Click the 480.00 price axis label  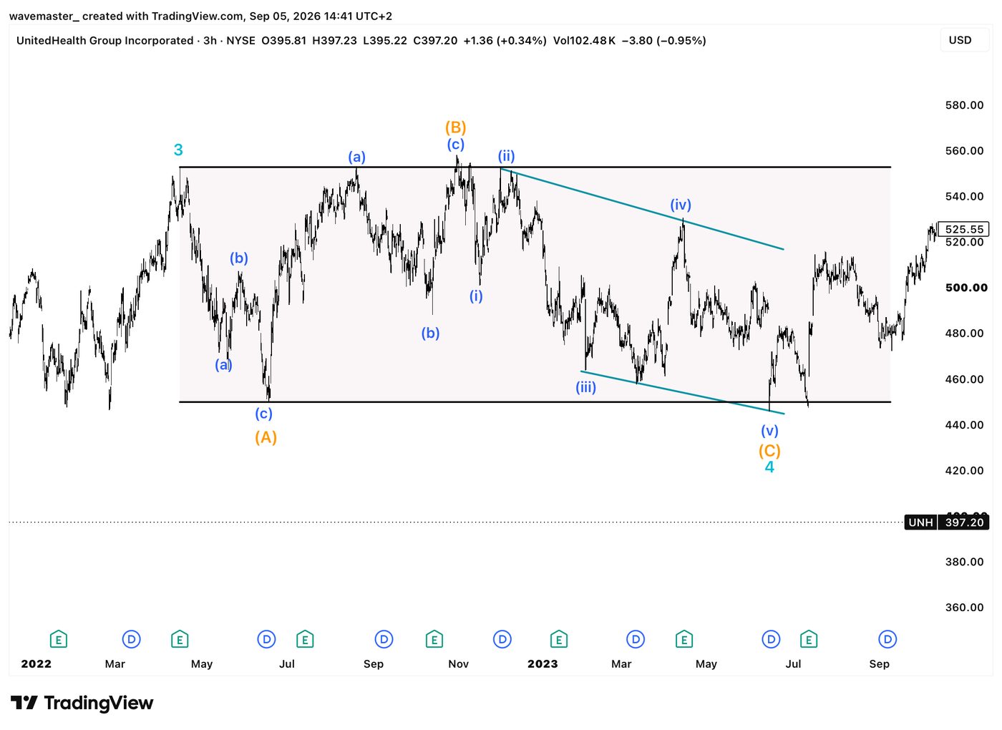click(x=964, y=334)
